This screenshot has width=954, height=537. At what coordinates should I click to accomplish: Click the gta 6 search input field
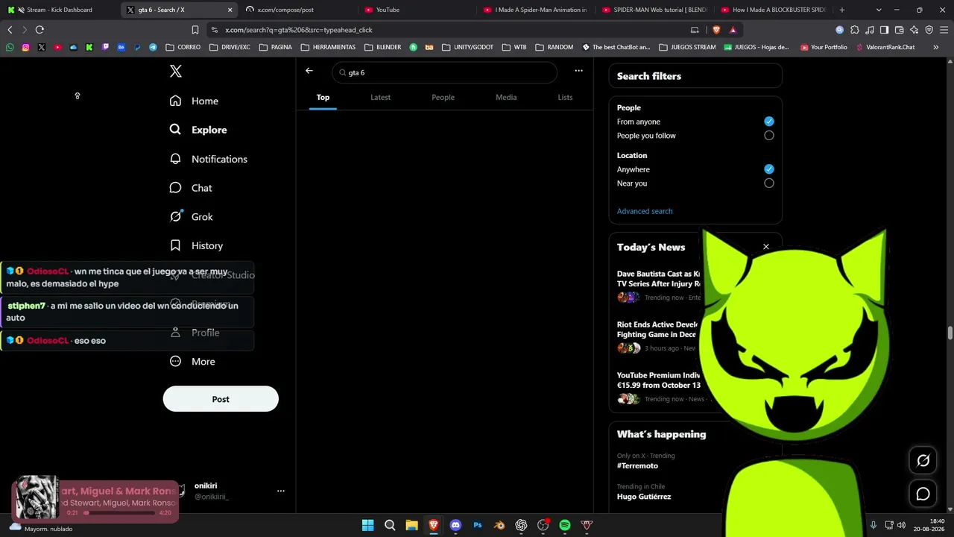click(445, 72)
